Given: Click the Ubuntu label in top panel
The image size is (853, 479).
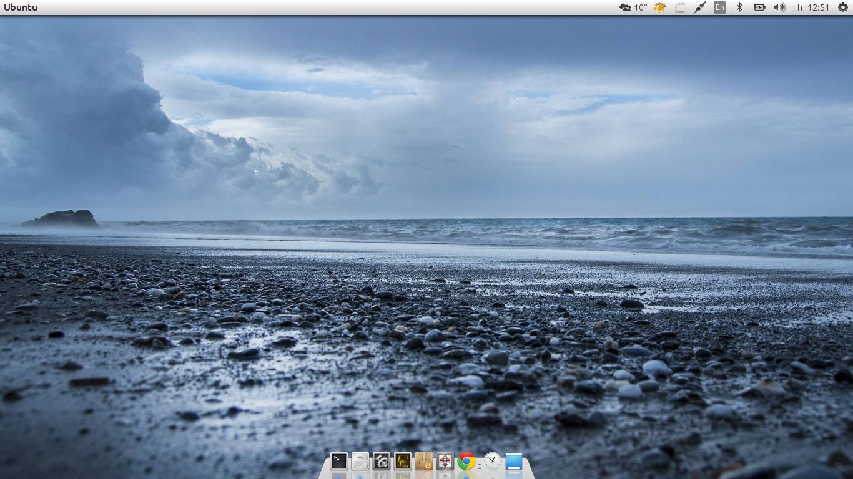Looking at the screenshot, I should coord(21,7).
